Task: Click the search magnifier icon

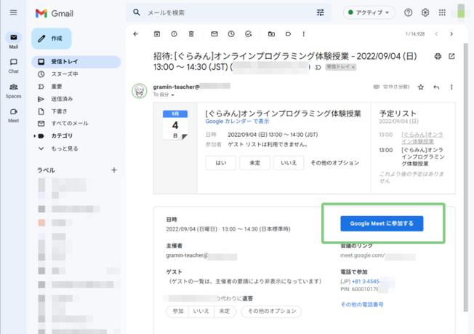Action: (x=137, y=12)
